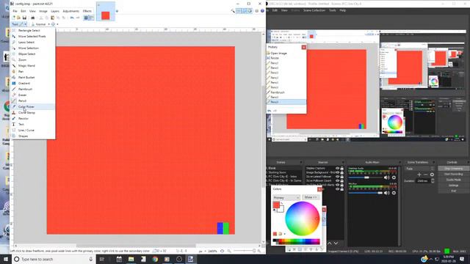470x264 pixels.
Task: Open the File menu in paint.net
Action: [15, 11]
